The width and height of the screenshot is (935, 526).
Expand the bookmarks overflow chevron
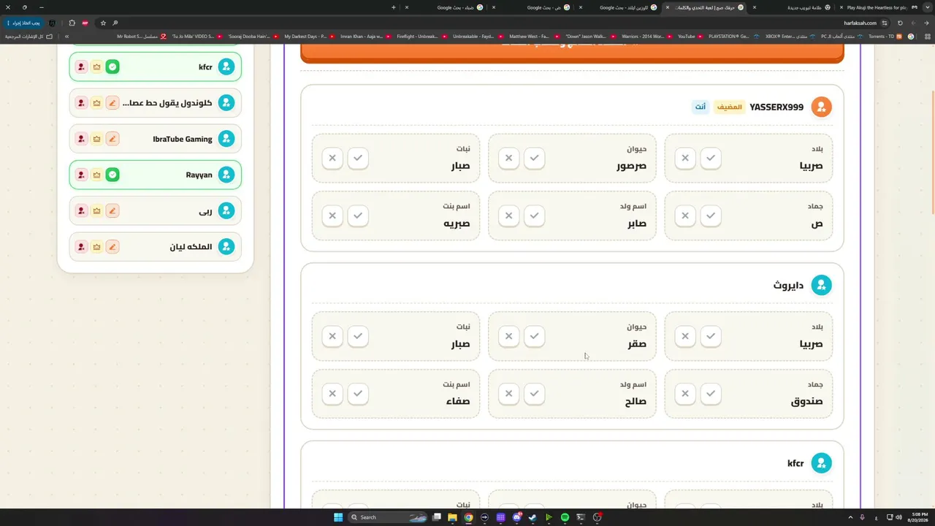click(x=66, y=36)
